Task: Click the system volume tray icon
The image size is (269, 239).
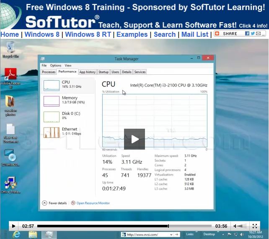Action: 242,234
